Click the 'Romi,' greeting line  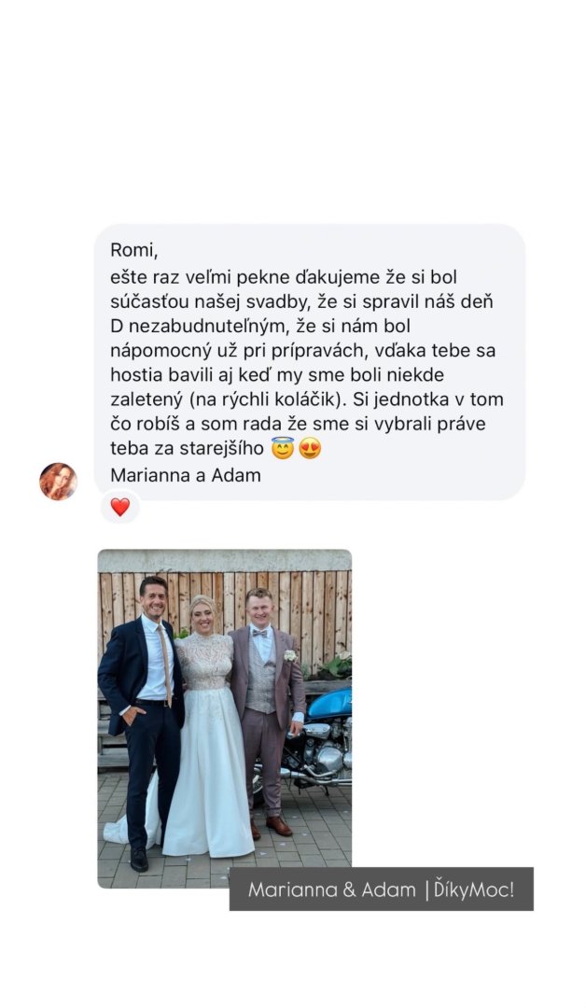pos(134,251)
